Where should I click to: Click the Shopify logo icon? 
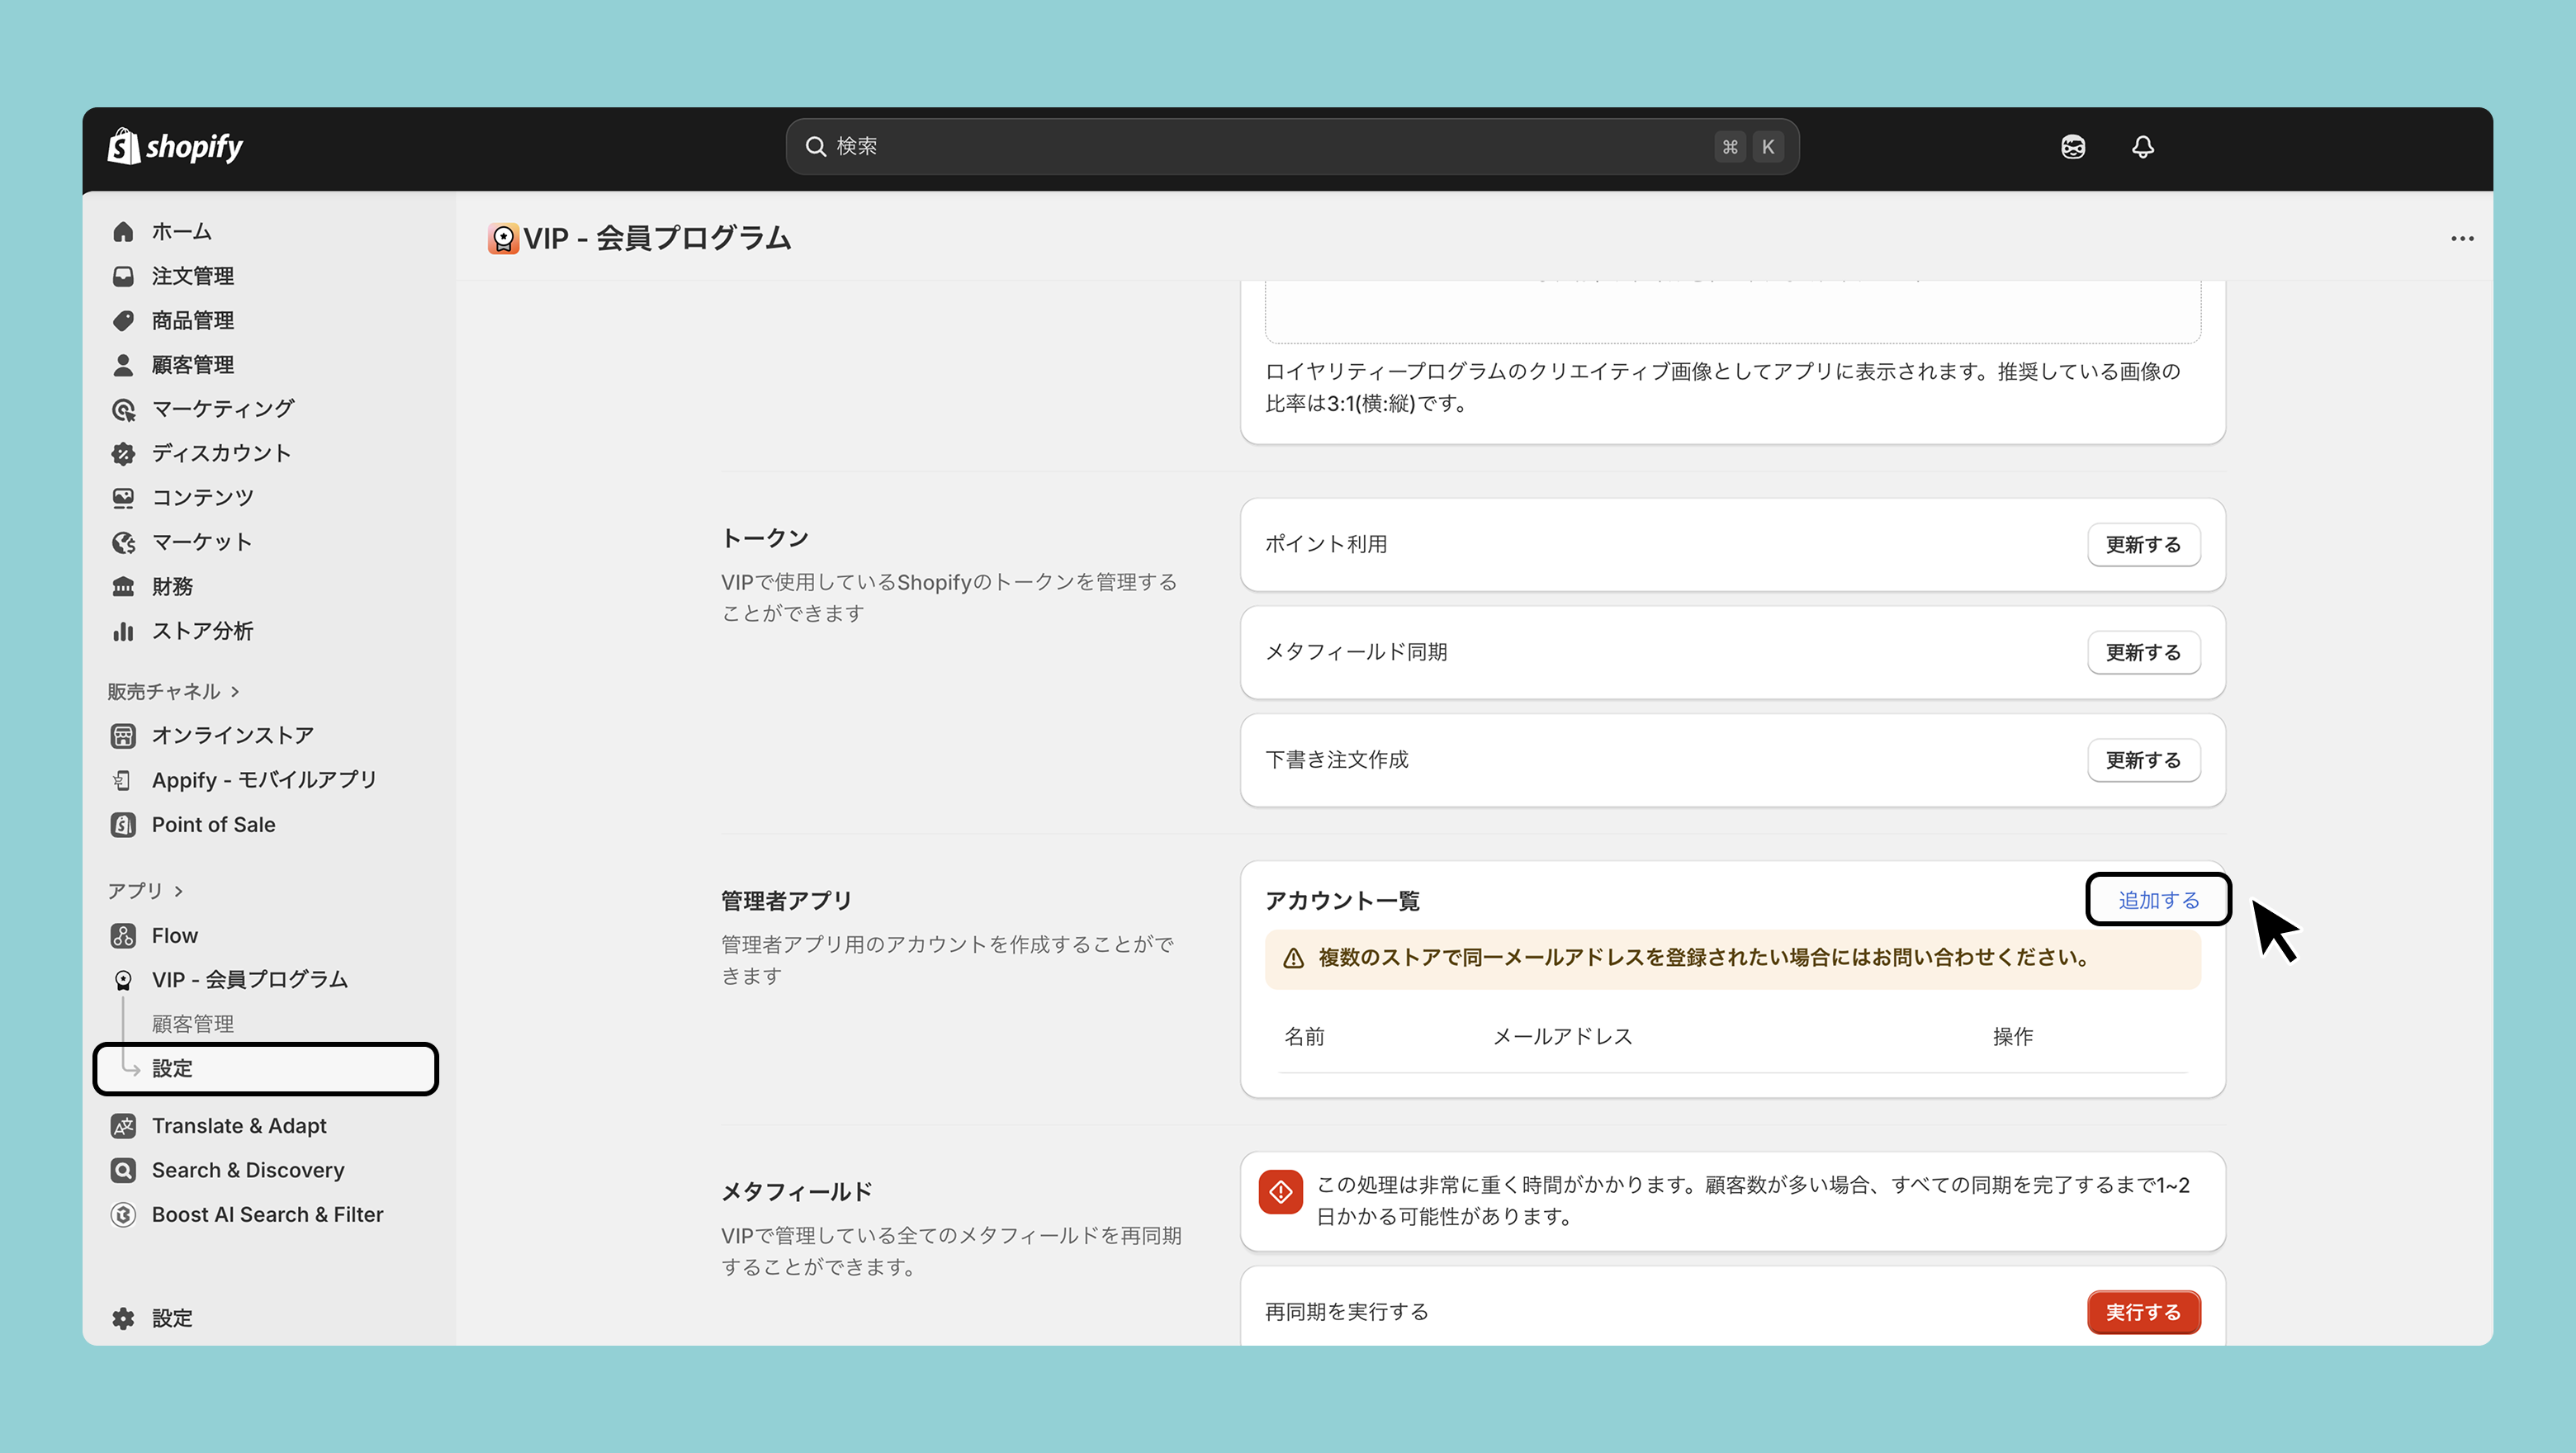124,147
